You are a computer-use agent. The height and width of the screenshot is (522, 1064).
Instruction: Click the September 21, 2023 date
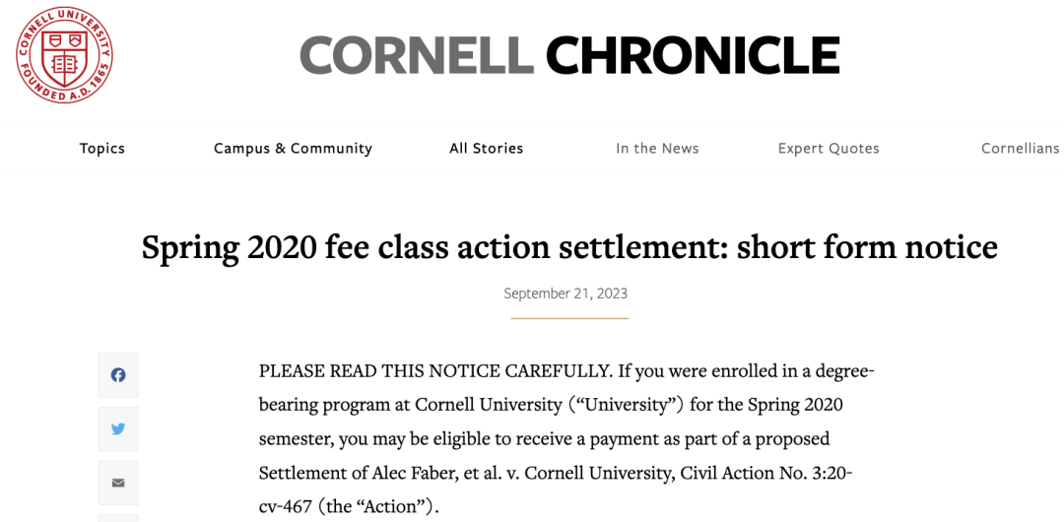[565, 294]
